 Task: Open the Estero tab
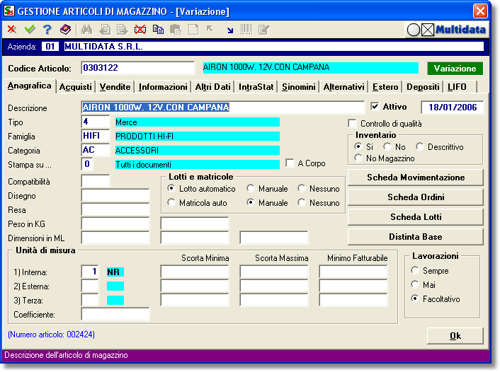(x=385, y=87)
